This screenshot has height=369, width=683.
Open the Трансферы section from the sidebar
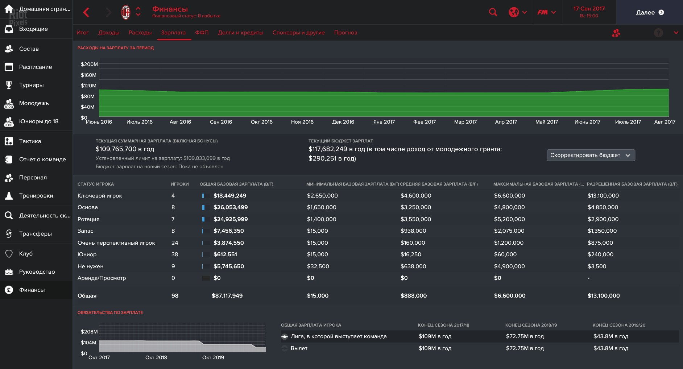[9, 234]
